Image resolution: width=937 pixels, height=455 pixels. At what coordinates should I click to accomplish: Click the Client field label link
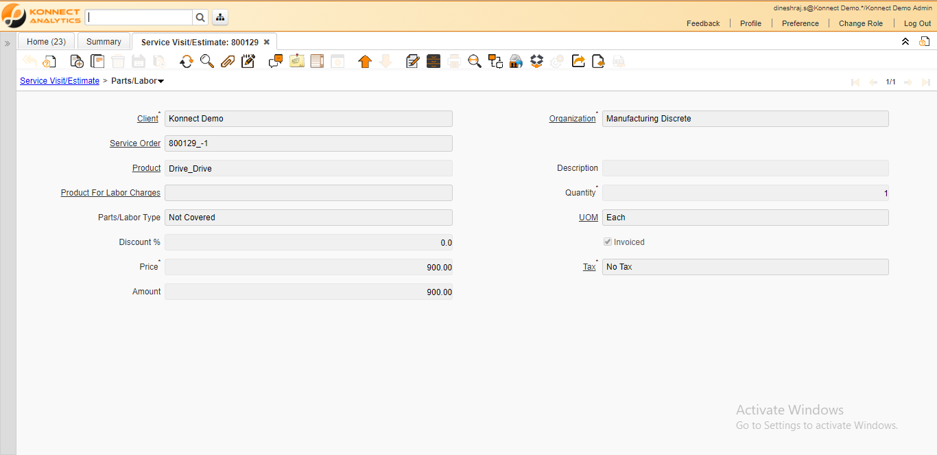pos(147,119)
